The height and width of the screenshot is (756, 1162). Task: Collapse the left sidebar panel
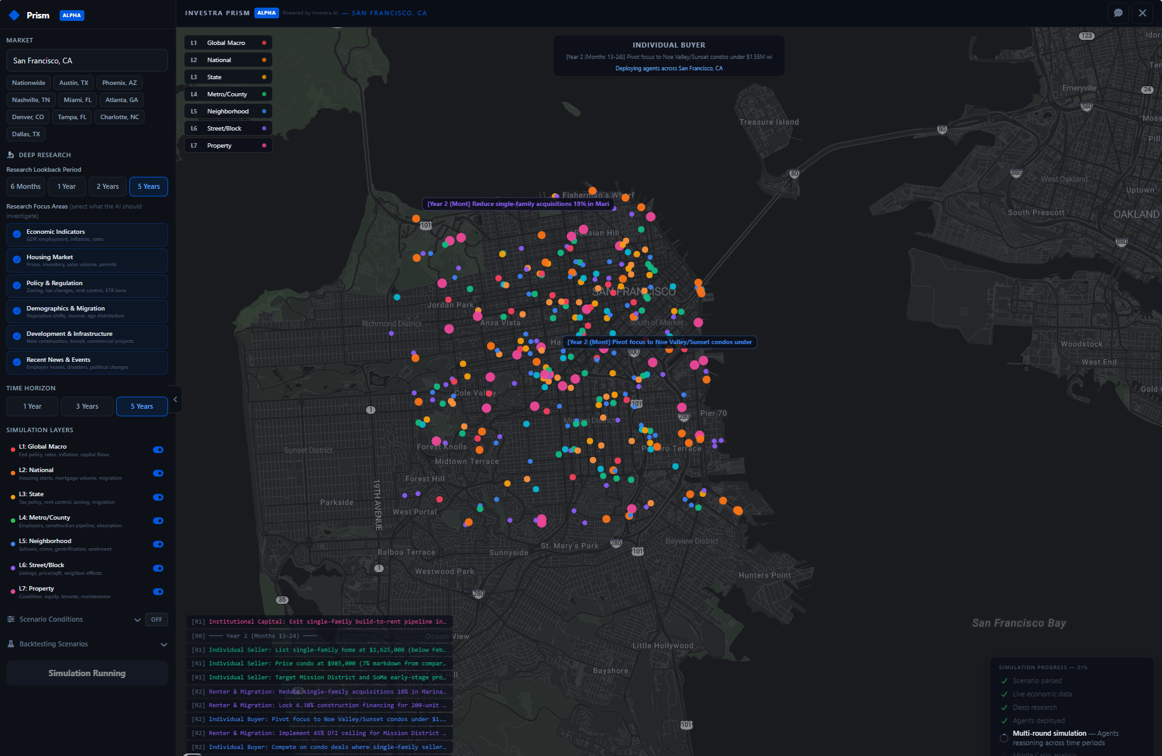[176, 399]
